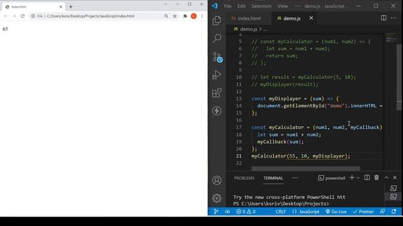The image size is (403, 226).
Task: Open the zoom magnifier in Chrome address bar
Action: [166, 16]
